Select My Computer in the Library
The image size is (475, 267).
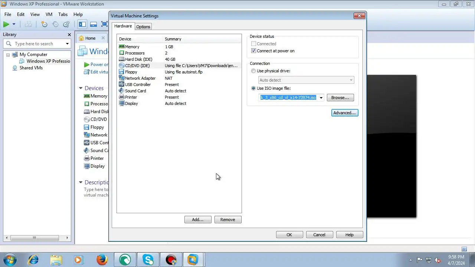[x=33, y=55]
